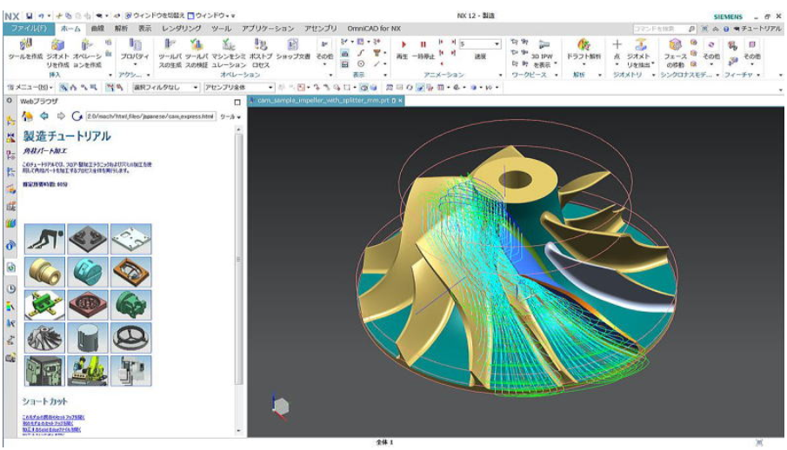The width and height of the screenshot is (787, 450).
Task: Expand the Animation (アニメーション) group options
Action: click(x=500, y=76)
